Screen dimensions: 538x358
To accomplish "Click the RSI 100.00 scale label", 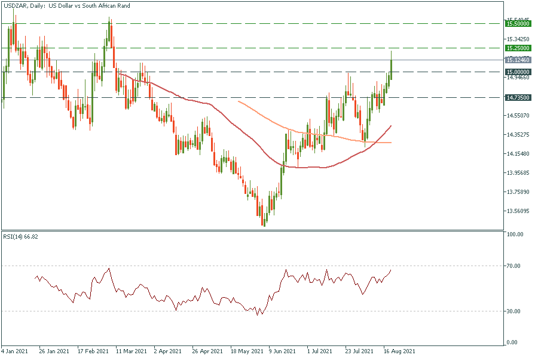I will click(515, 234).
